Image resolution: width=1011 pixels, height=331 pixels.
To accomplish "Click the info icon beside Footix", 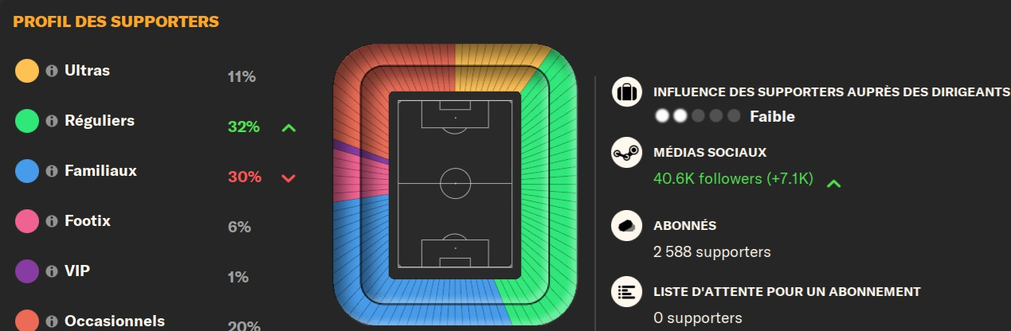I will 52,221.
